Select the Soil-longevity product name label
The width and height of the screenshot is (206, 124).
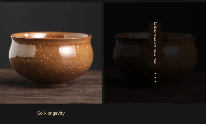51,113
